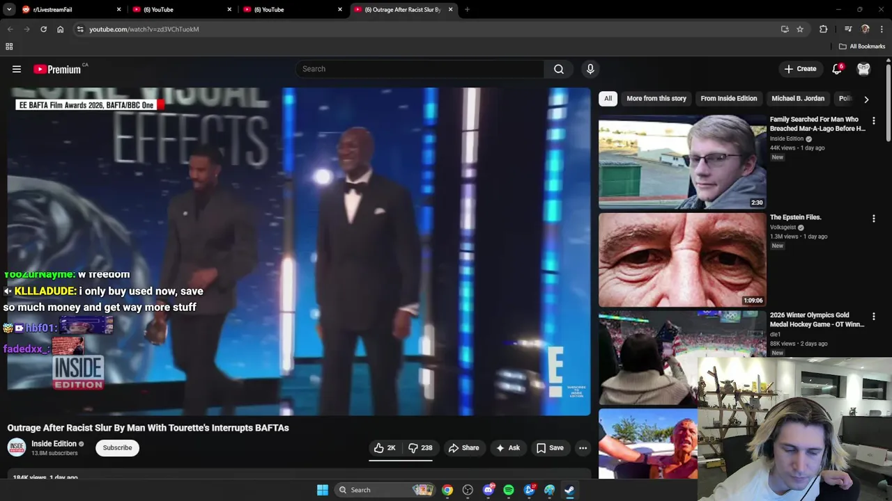Open Winter Olympics hockey video title
This screenshot has height=501, width=892.
(817, 319)
